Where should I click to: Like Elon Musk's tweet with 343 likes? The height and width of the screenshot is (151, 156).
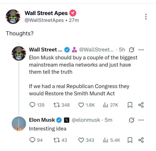[x=81, y=140]
